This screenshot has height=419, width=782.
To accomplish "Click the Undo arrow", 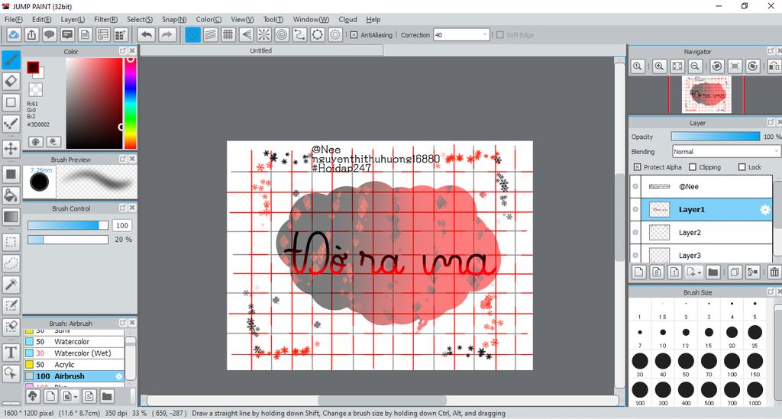I will [x=147, y=35].
